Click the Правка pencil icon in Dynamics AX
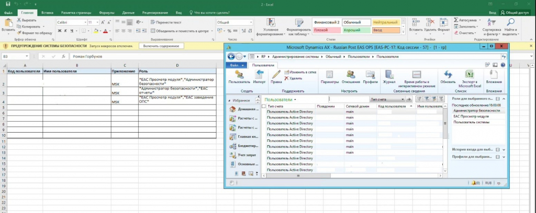The image size is (536, 213). [276, 75]
